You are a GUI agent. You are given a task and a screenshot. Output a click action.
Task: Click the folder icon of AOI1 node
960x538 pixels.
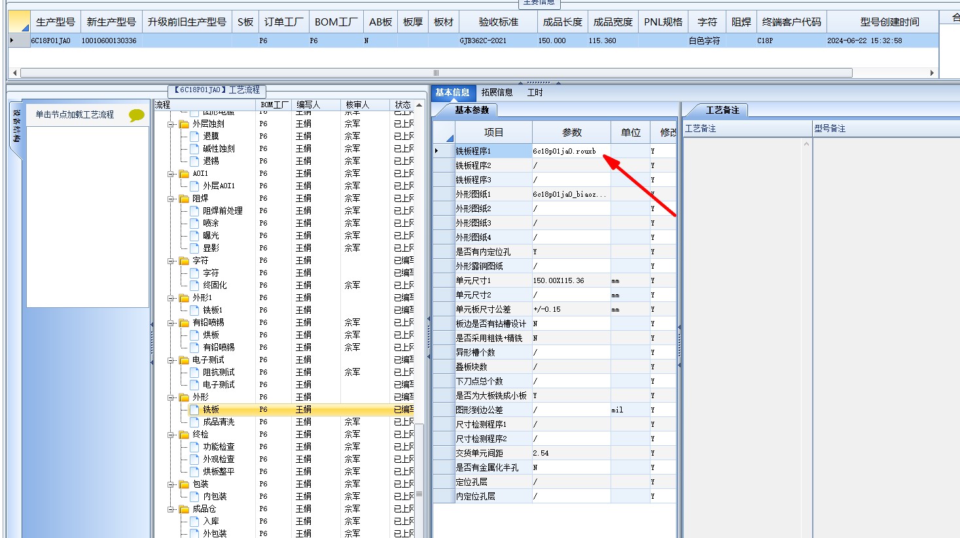coord(184,173)
